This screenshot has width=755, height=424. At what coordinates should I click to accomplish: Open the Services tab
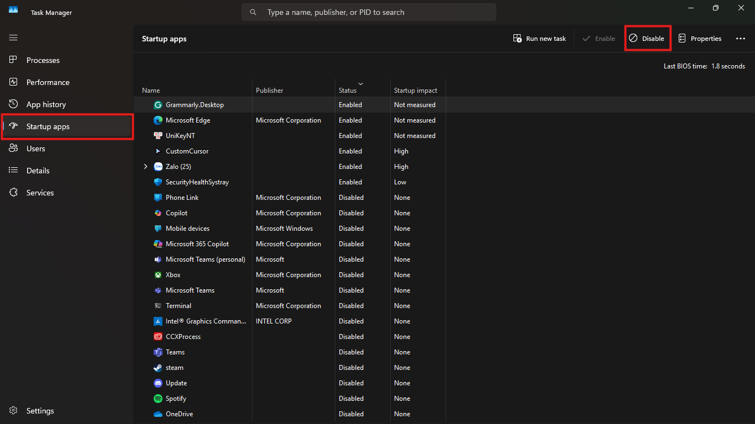click(x=67, y=193)
